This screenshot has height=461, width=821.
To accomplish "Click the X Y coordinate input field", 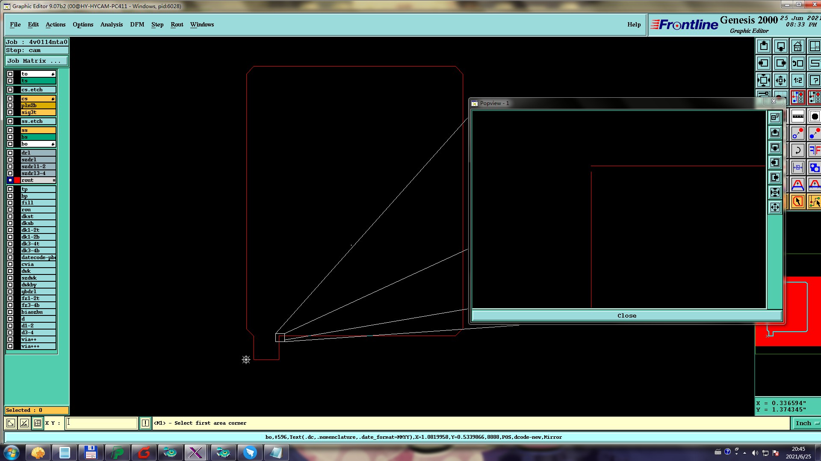I will tap(101, 423).
